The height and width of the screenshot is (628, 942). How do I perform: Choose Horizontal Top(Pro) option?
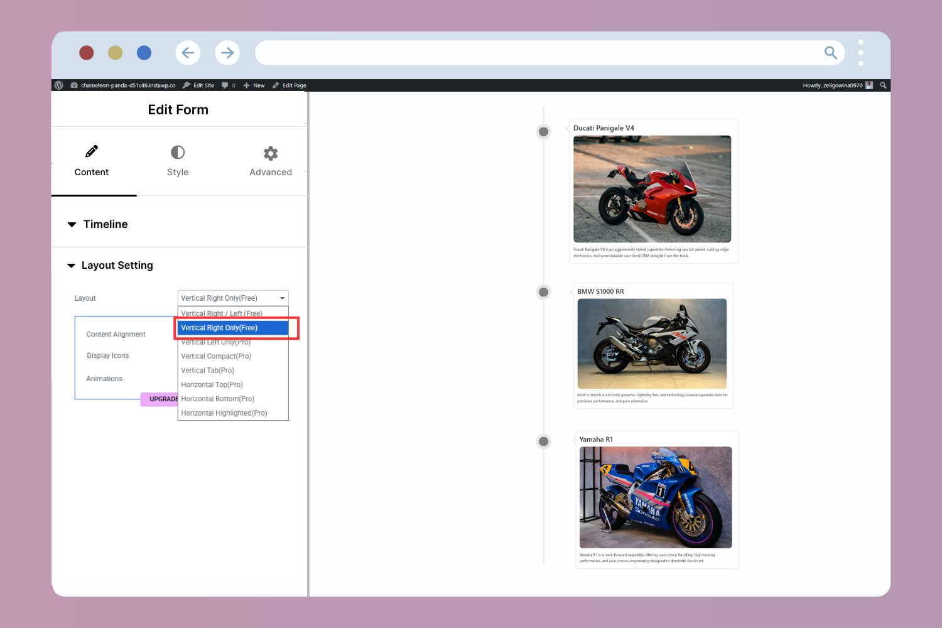coord(233,385)
